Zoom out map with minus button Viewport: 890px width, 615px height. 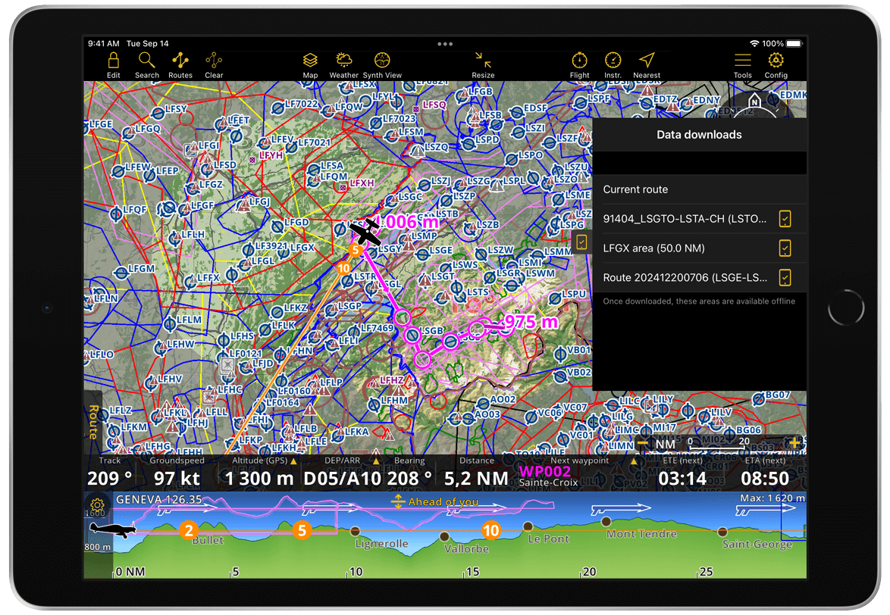tap(643, 443)
